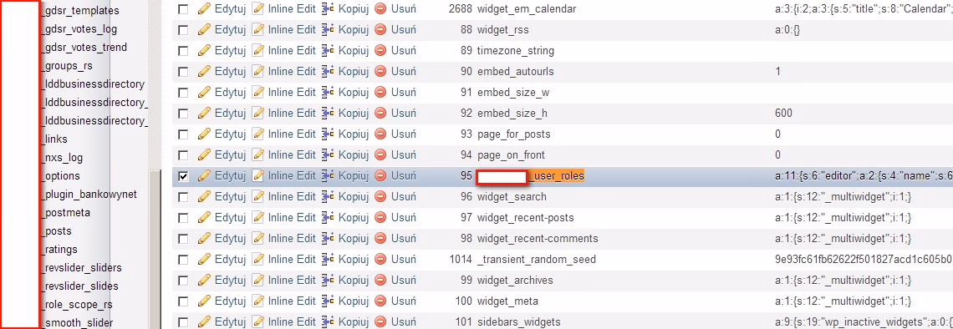Click the Edytuj pencil icon for widget_em_calendar
This screenshot has height=329, width=953.
(204, 9)
